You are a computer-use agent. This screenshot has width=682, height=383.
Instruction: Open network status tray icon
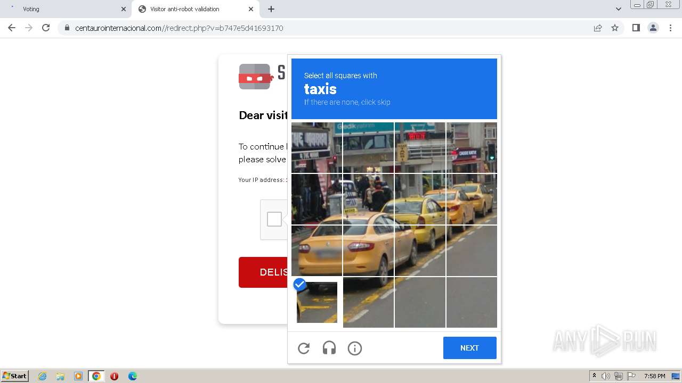click(619, 376)
